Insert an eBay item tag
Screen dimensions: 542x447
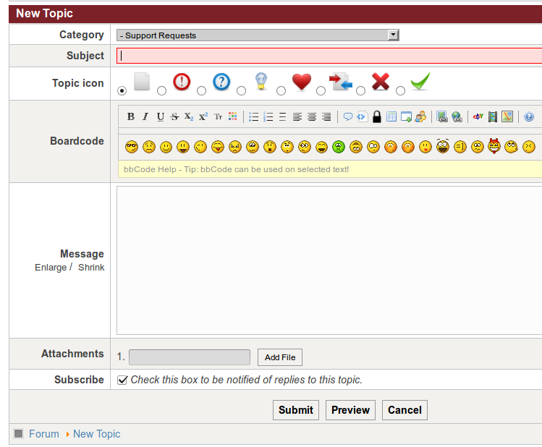(478, 116)
